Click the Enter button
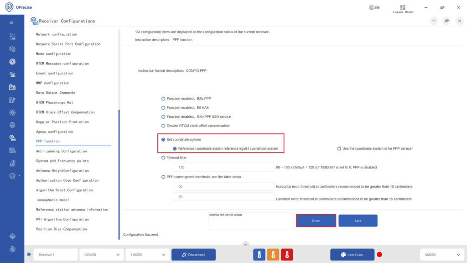Screen dimensions: 467x263 (x=316, y=220)
